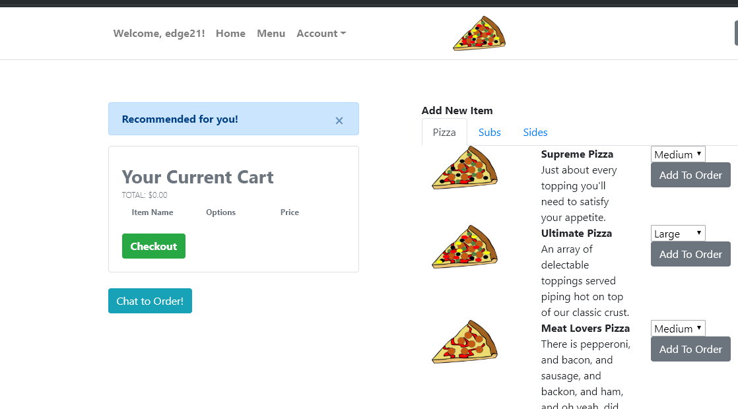The image size is (738, 409).
Task: Switch to the Sides tab
Action: pos(535,133)
